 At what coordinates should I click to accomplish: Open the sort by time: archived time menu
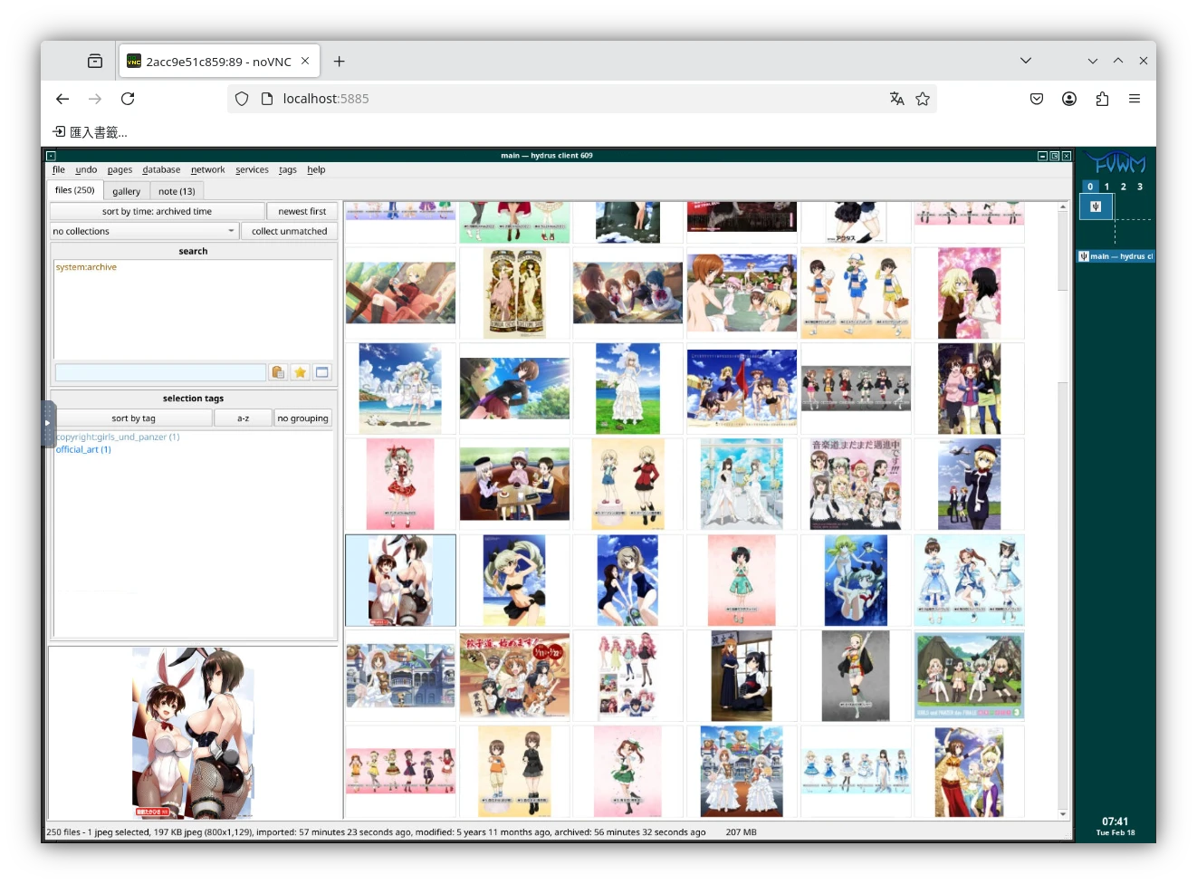click(157, 211)
